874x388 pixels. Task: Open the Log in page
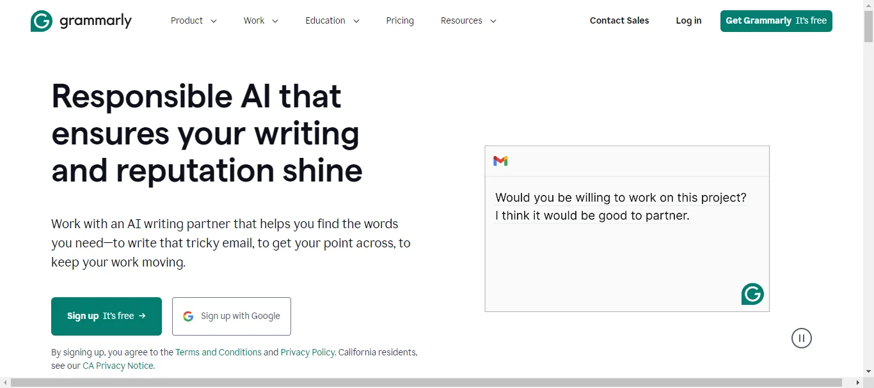click(688, 20)
